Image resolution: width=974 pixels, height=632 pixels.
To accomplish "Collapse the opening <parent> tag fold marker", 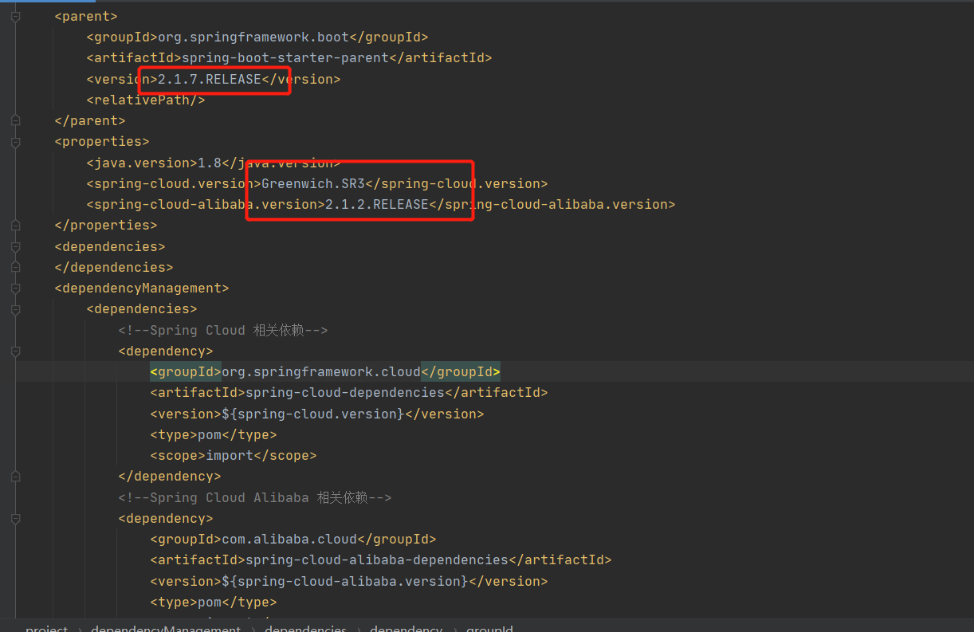I will pyautogui.click(x=15, y=16).
